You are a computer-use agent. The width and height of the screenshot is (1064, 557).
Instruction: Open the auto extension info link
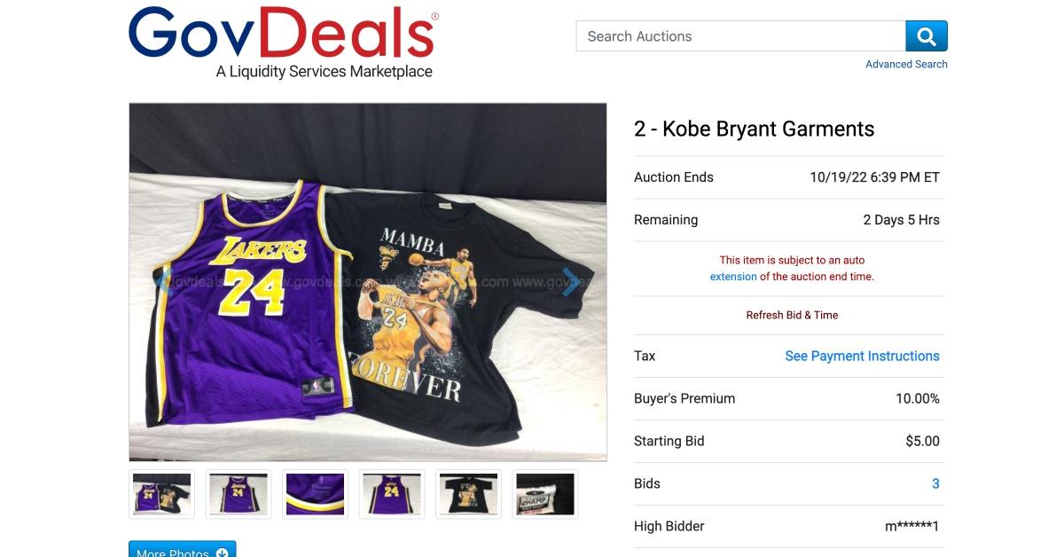click(x=733, y=277)
